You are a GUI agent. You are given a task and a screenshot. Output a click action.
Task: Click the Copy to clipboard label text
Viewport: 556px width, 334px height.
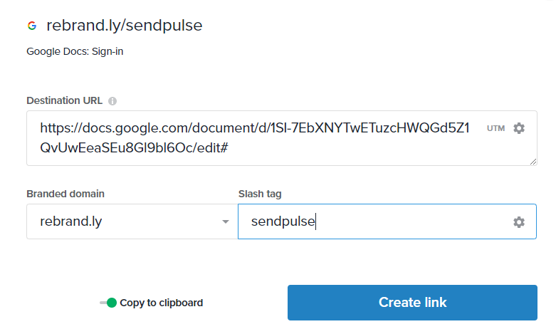click(161, 303)
